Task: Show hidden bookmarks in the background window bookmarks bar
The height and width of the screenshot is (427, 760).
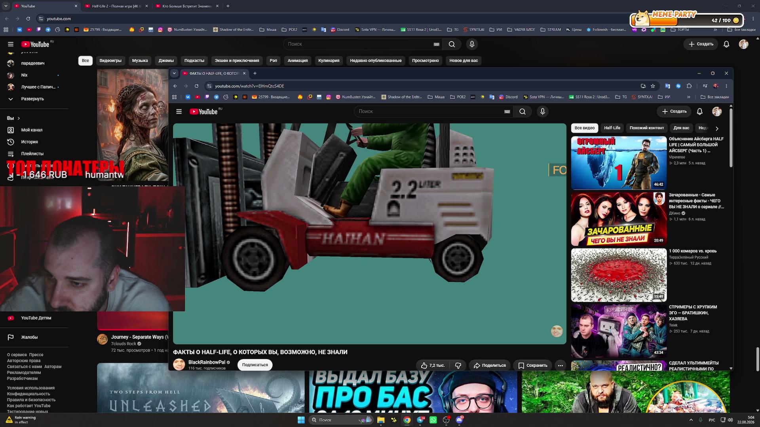Action: (715, 30)
